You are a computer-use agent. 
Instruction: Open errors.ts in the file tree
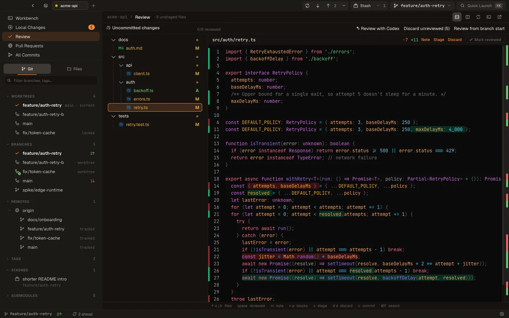(x=155, y=99)
